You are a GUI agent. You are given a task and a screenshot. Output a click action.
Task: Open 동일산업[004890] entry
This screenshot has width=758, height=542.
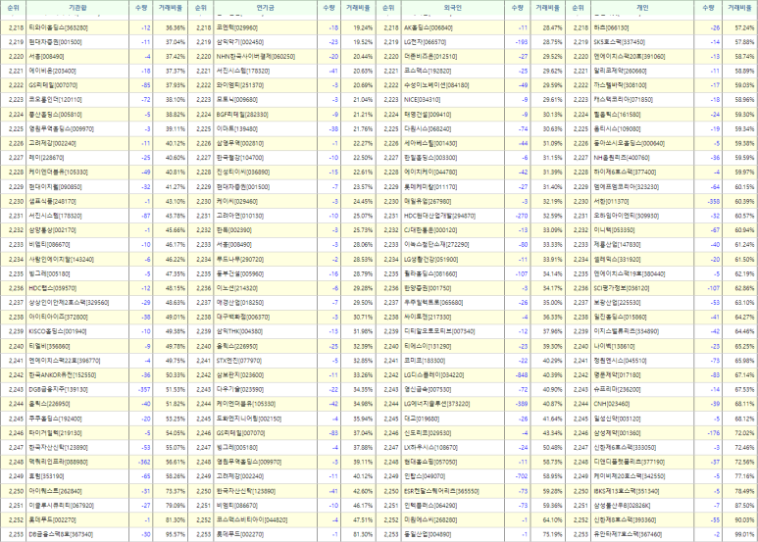pos(428,535)
